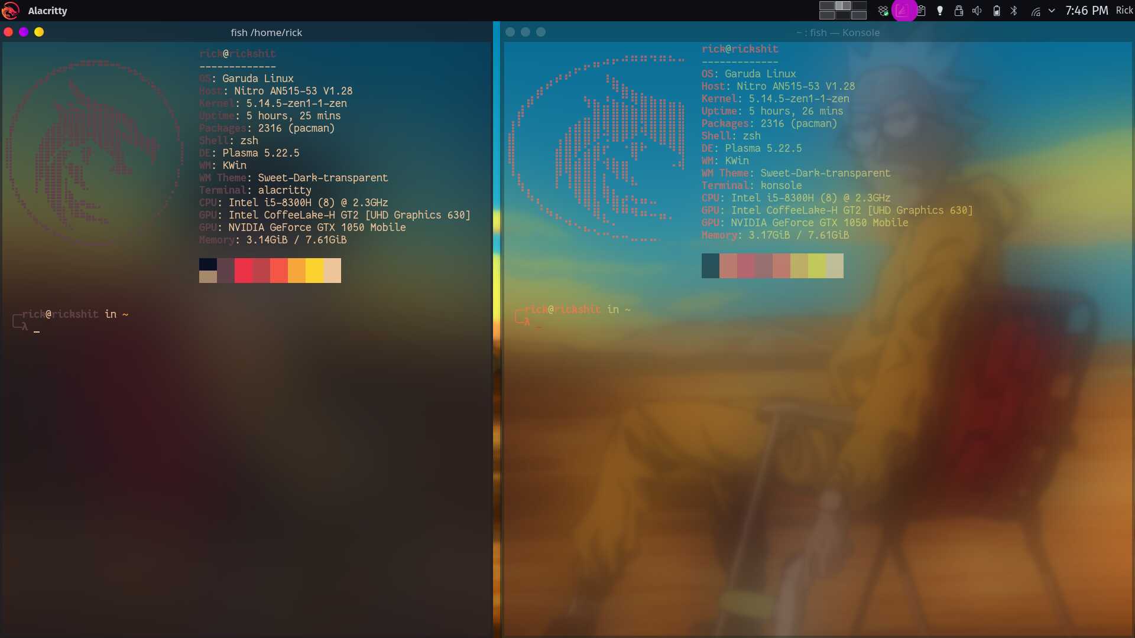The width and height of the screenshot is (1135, 638).
Task: Click the Alacritty title 'fish /home/rick'
Action: (266, 32)
